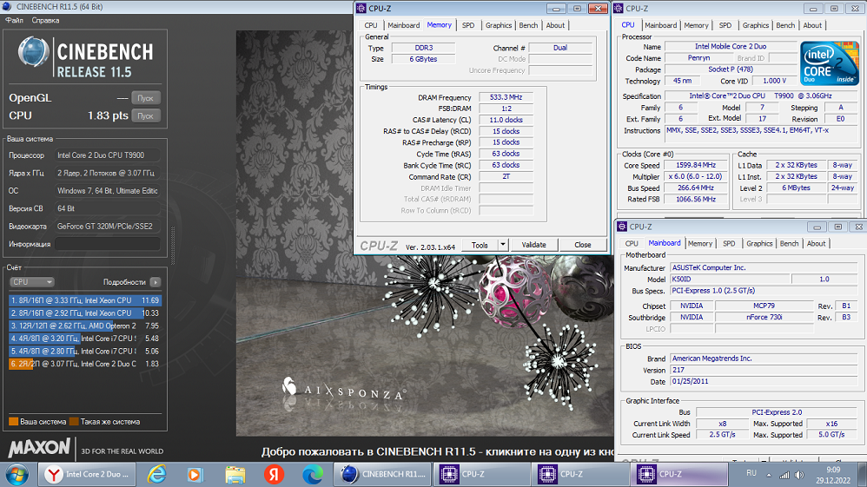Open Graphics tab in bottom-right CPU-Z window
Viewport: 867px width, 487px height.
(759, 244)
